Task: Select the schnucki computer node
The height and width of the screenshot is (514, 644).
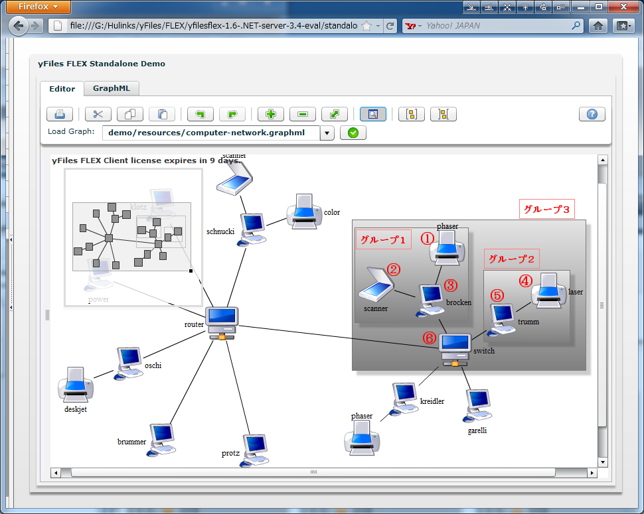Action: pyautogui.click(x=252, y=229)
